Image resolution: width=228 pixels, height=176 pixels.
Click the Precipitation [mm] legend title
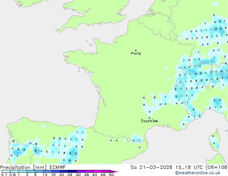tap(23, 167)
